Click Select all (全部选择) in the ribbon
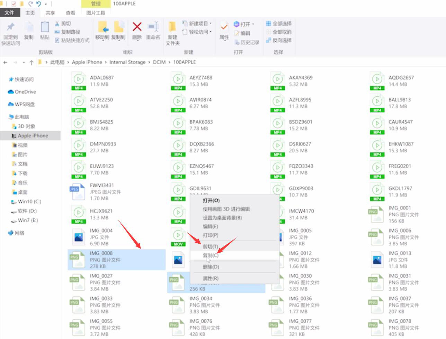This screenshot has height=339, width=446. (x=279, y=24)
